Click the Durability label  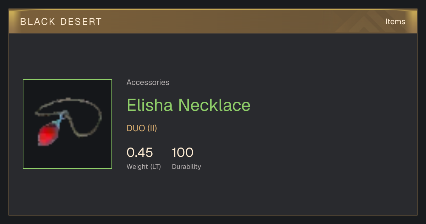coord(186,166)
